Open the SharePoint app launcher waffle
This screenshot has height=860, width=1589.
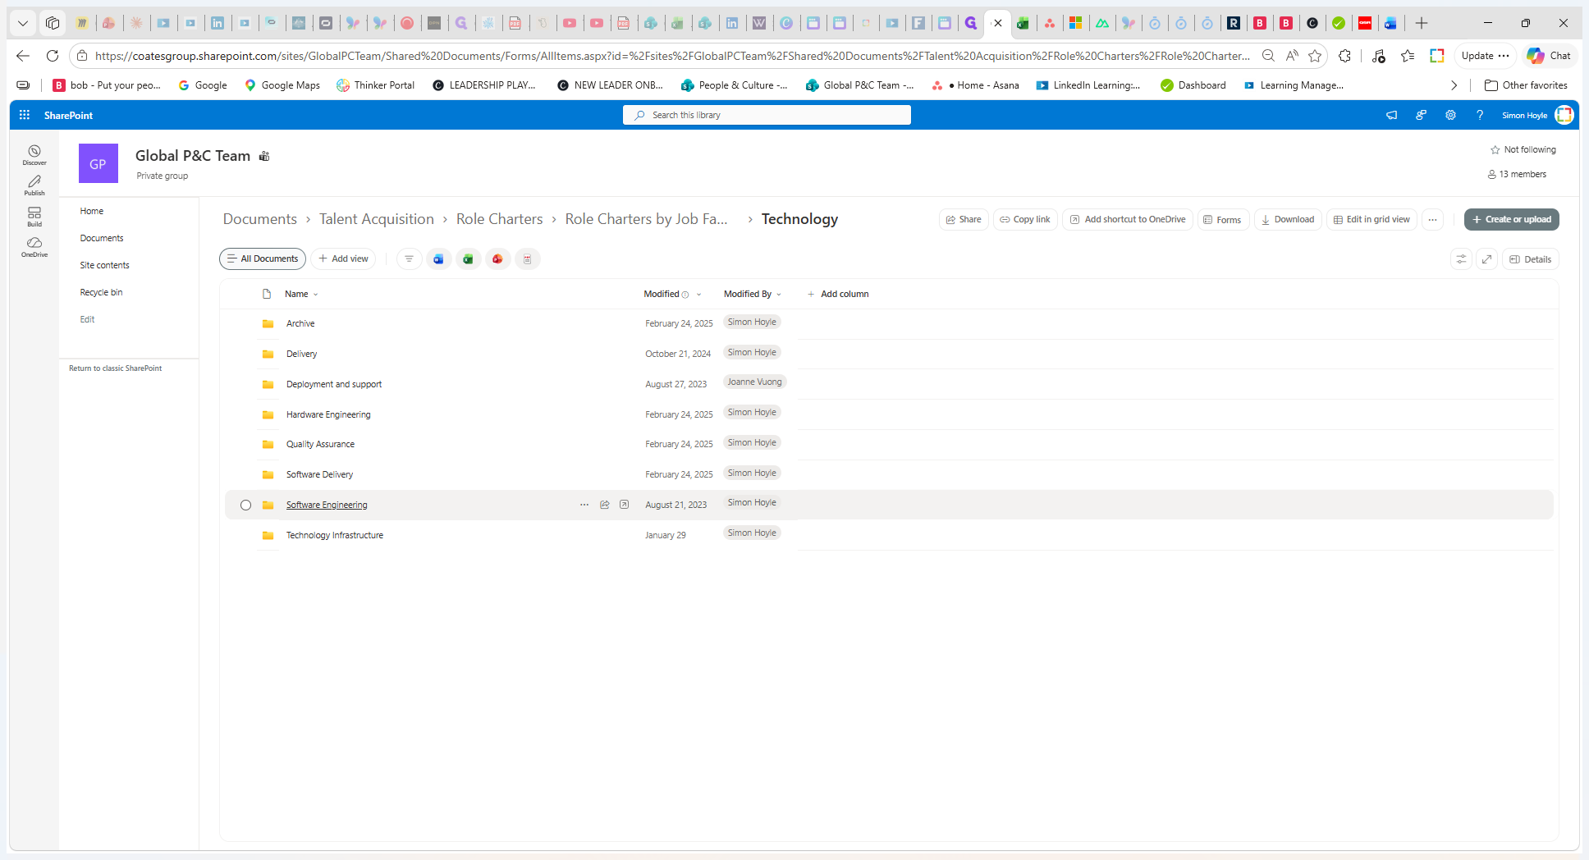coord(25,115)
